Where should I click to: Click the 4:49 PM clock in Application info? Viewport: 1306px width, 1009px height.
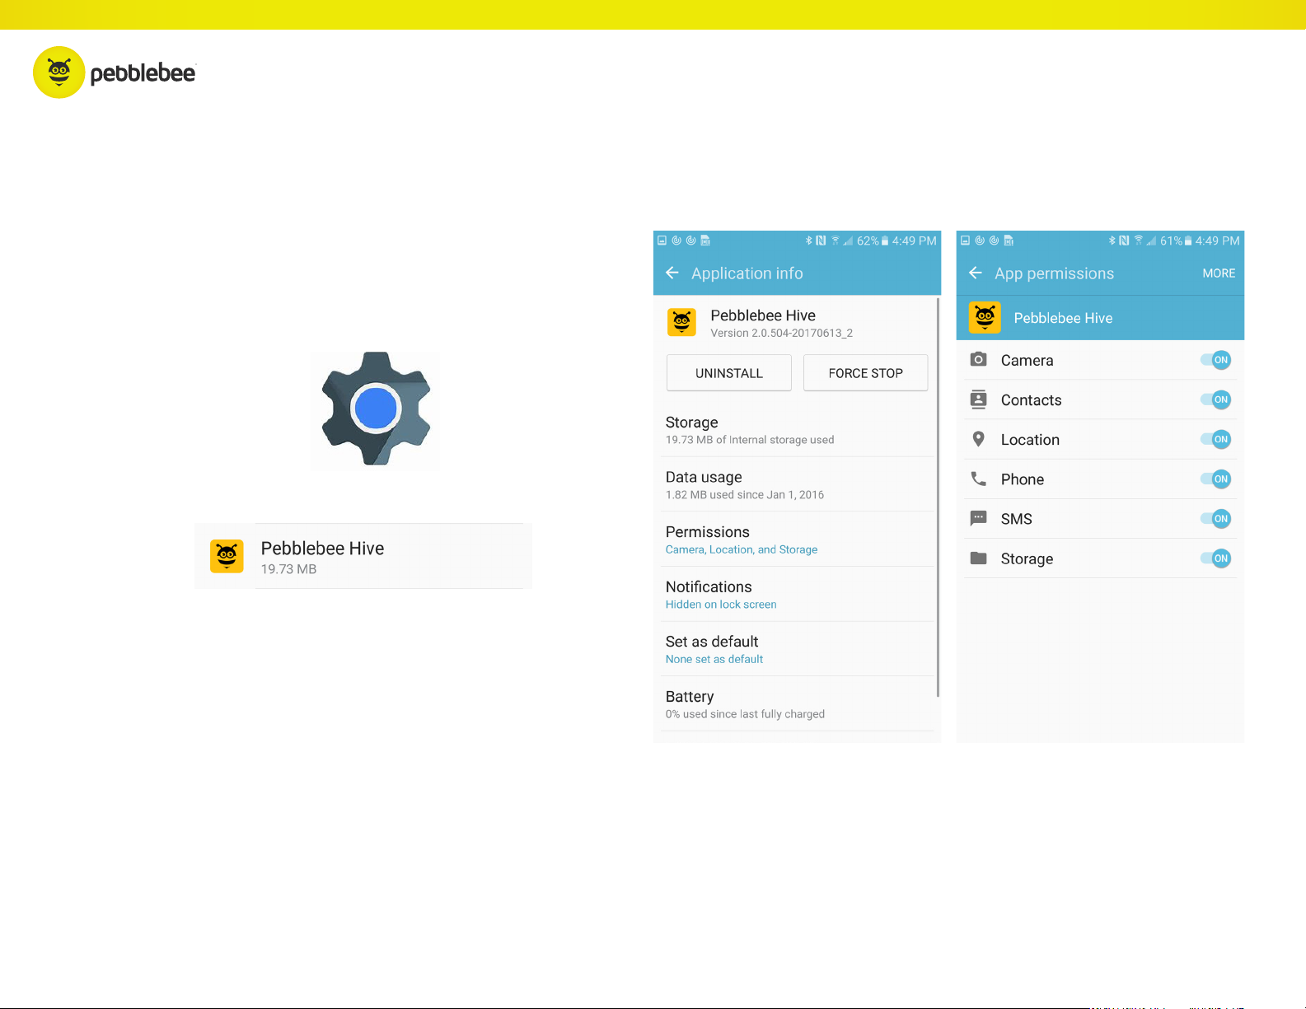click(x=915, y=241)
